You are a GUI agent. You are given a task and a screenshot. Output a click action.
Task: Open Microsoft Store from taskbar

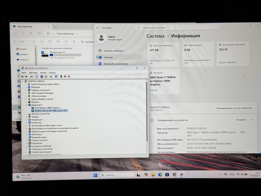(167, 175)
